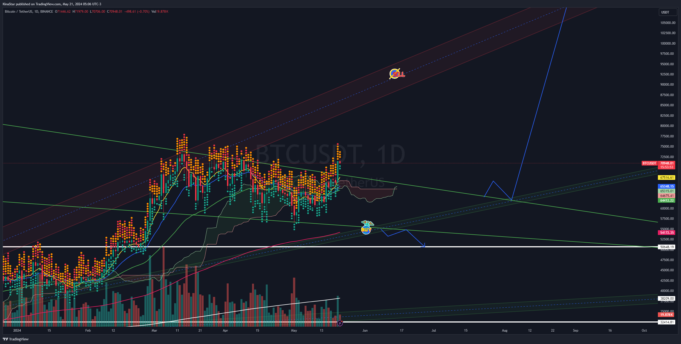681x344 pixels.
Task: Click the high value H71979.00 in legend
Action: tap(80, 12)
